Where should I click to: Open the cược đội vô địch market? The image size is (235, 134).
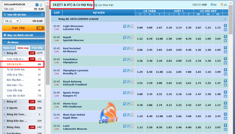[23, 96]
